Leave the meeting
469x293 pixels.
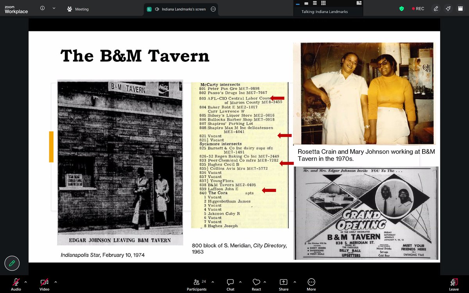tap(454, 284)
